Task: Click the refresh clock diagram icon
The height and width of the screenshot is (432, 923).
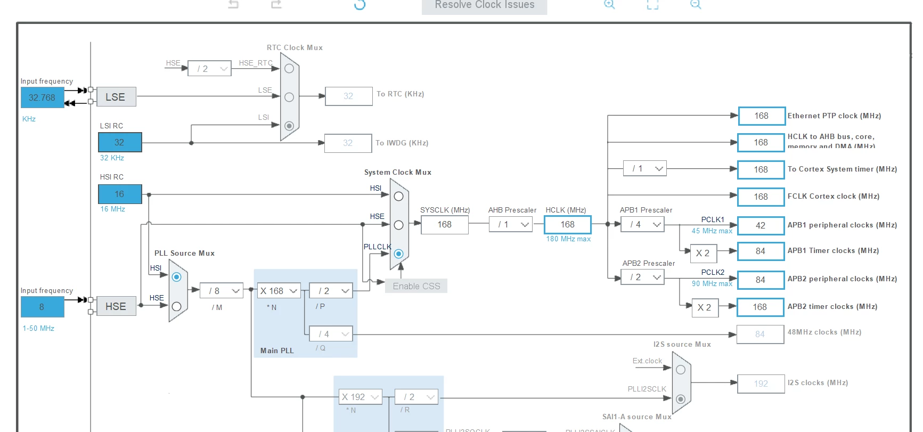Action: (x=360, y=4)
